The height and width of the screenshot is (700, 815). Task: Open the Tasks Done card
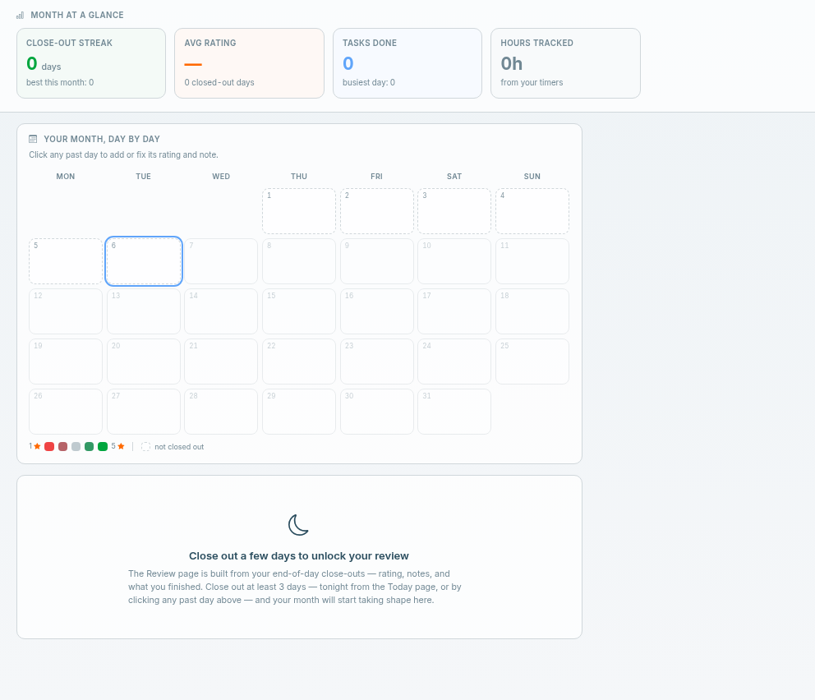(407, 63)
